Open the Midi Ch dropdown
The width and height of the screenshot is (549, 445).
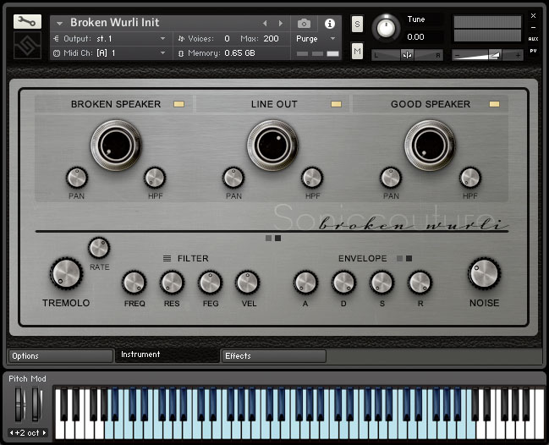[162, 52]
